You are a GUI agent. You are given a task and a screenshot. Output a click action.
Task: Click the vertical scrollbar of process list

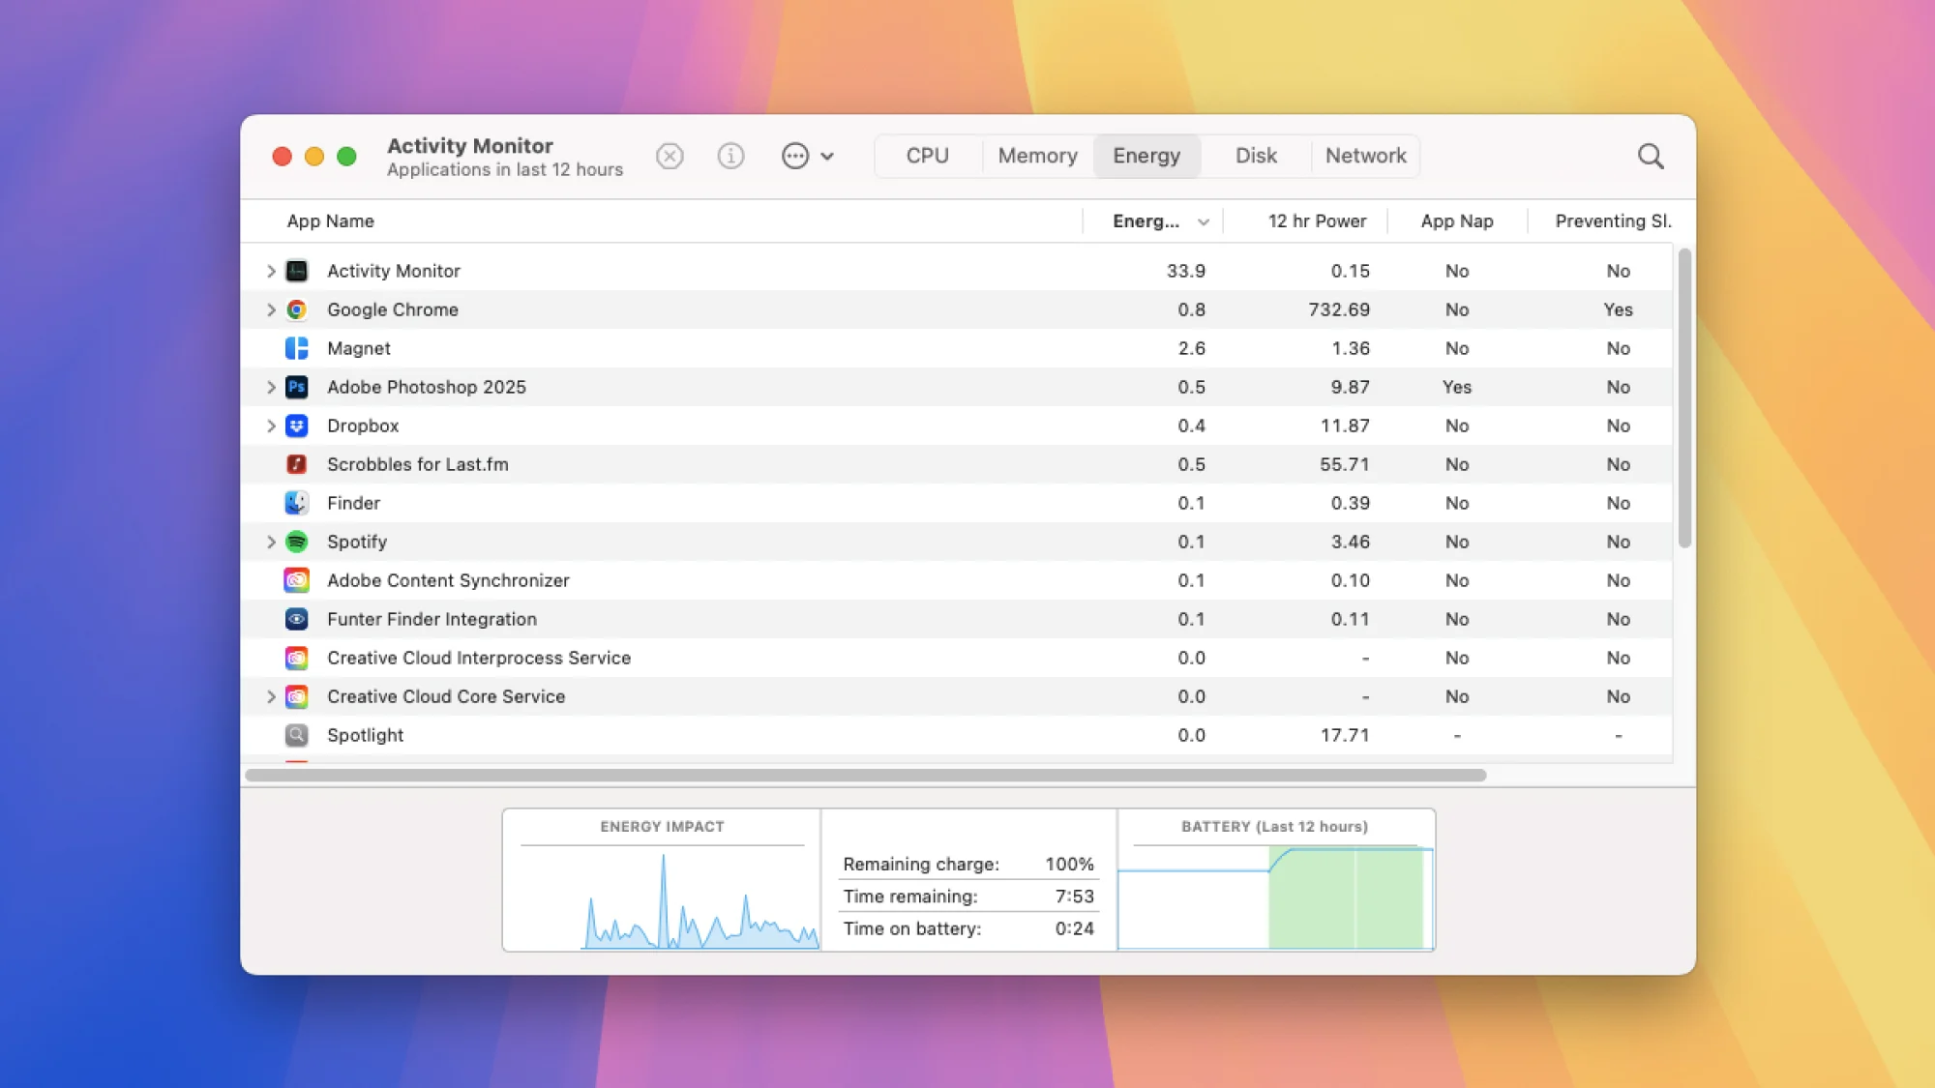1684,398
